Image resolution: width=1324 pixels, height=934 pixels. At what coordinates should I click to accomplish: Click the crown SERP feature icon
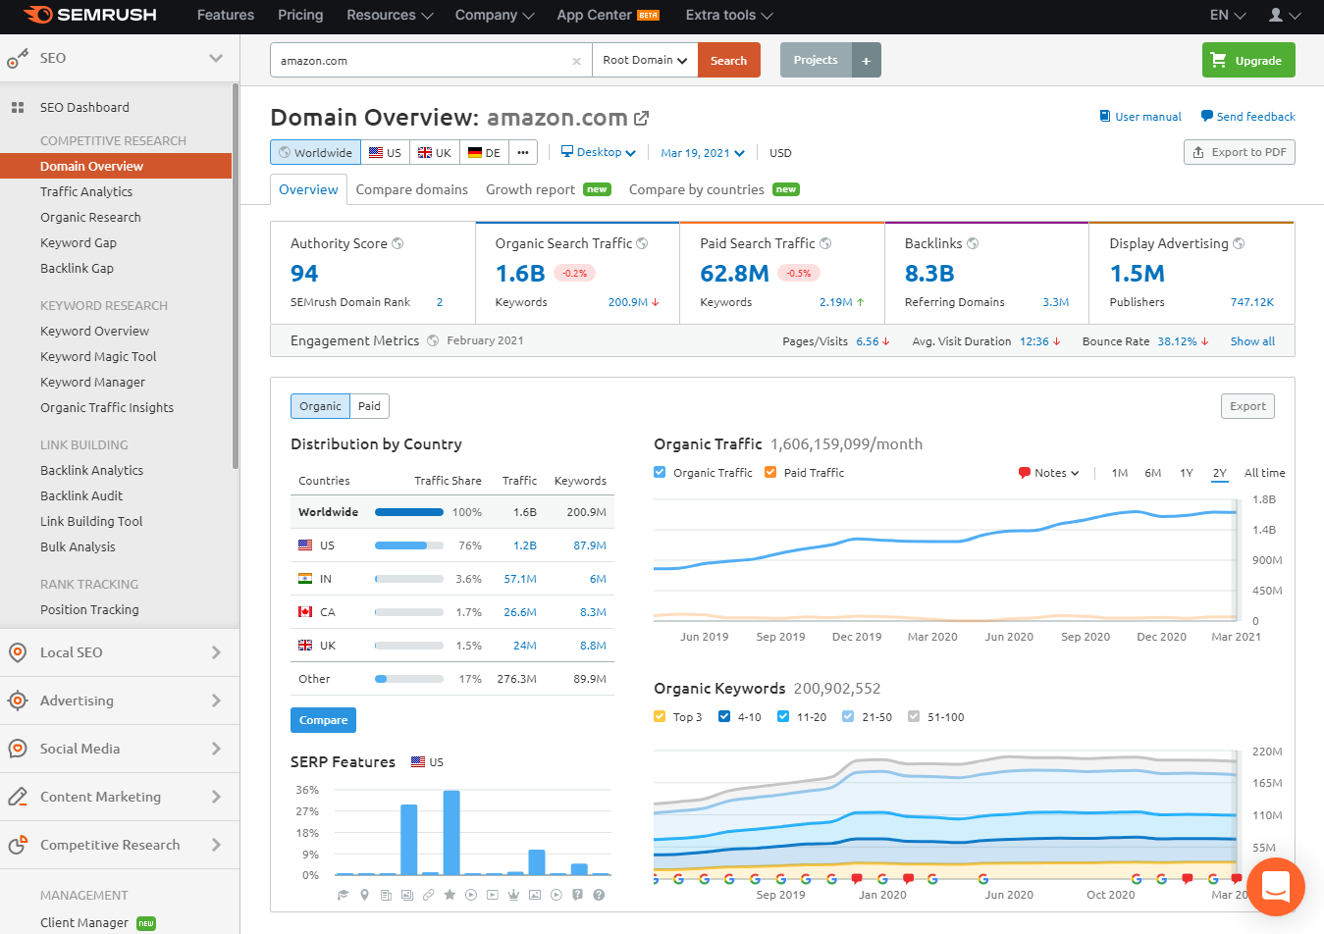click(513, 895)
